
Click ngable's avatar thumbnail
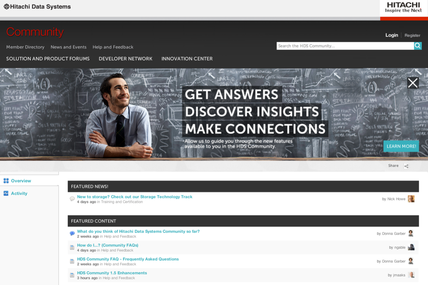(x=411, y=247)
